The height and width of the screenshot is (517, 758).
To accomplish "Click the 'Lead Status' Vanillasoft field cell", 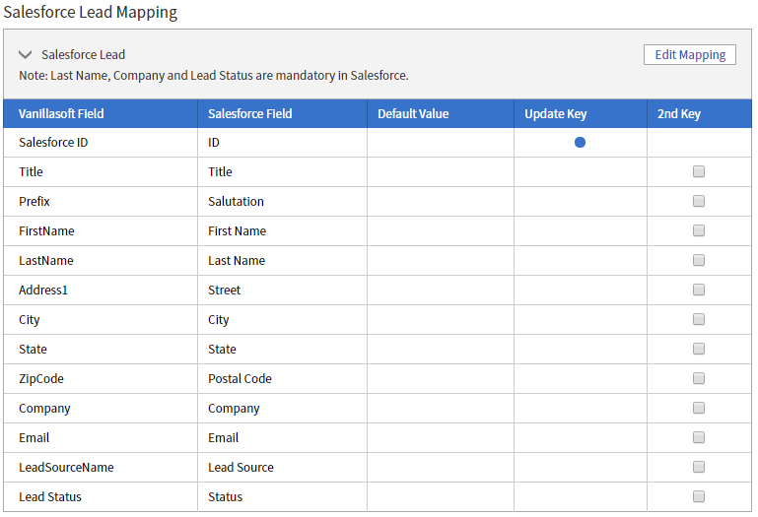I will click(x=101, y=496).
